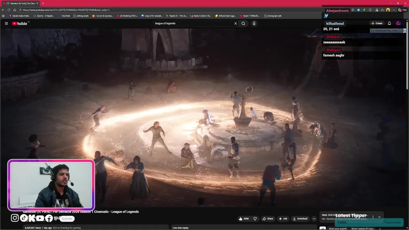Image resolution: width=409 pixels, height=230 pixels.
Task: Open the YouTube account avatar menu
Action: click(398, 23)
